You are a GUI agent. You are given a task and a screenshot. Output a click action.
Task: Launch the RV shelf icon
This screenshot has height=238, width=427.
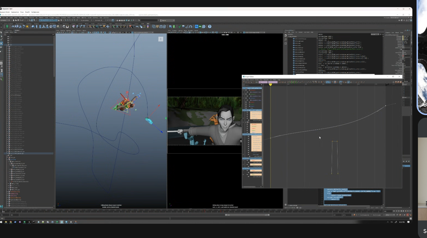point(200,27)
